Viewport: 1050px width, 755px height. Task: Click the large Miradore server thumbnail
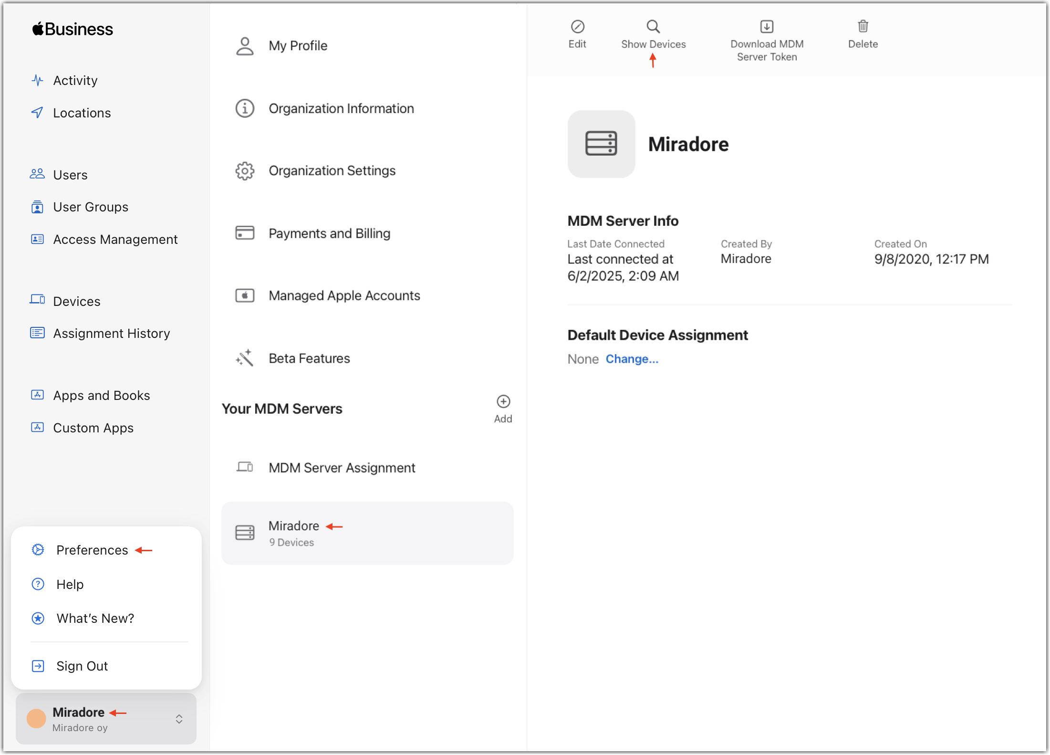(601, 144)
